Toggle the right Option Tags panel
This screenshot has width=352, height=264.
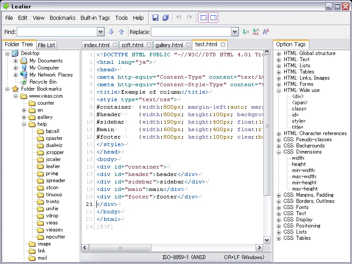[214, 17]
